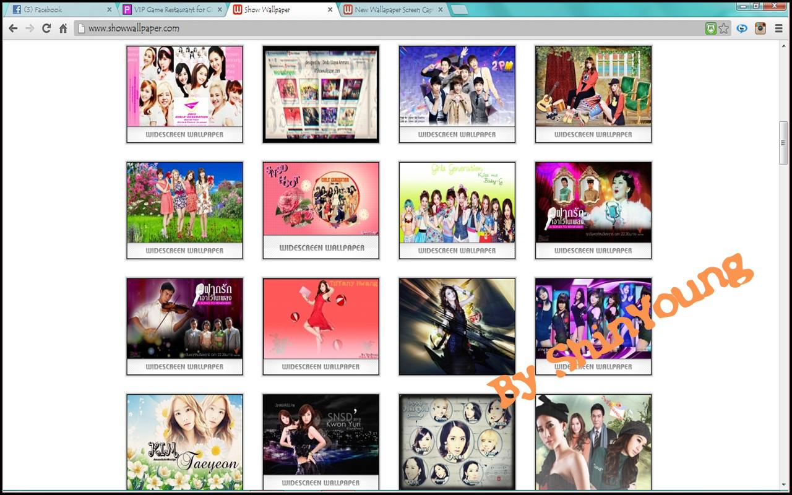
Task: Open the 2PM group wallpaper thumbnail
Action: click(x=457, y=86)
